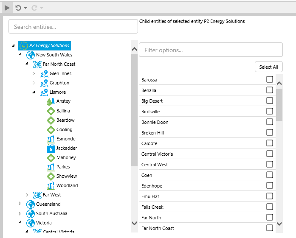Click the Ballina green diamond icon

[x=51, y=111]
